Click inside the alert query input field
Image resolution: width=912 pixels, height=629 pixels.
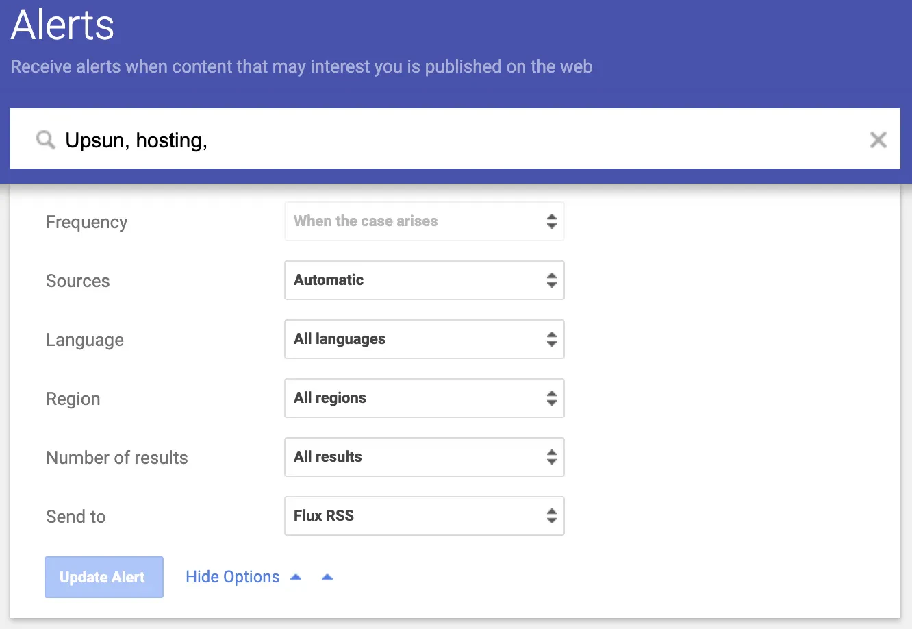(411, 139)
